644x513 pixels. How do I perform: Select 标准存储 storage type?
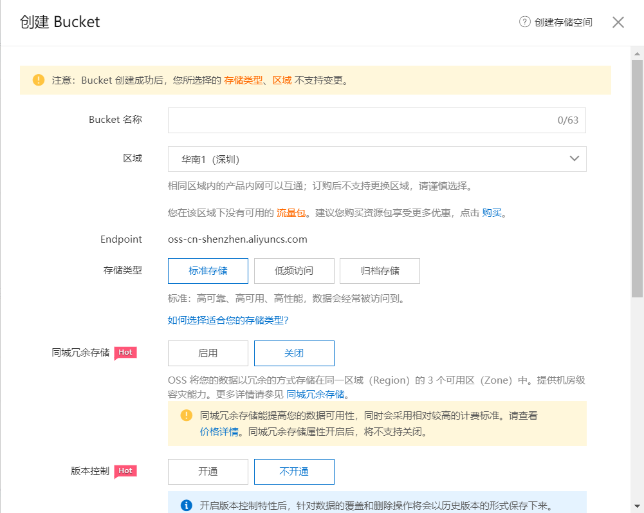208,271
